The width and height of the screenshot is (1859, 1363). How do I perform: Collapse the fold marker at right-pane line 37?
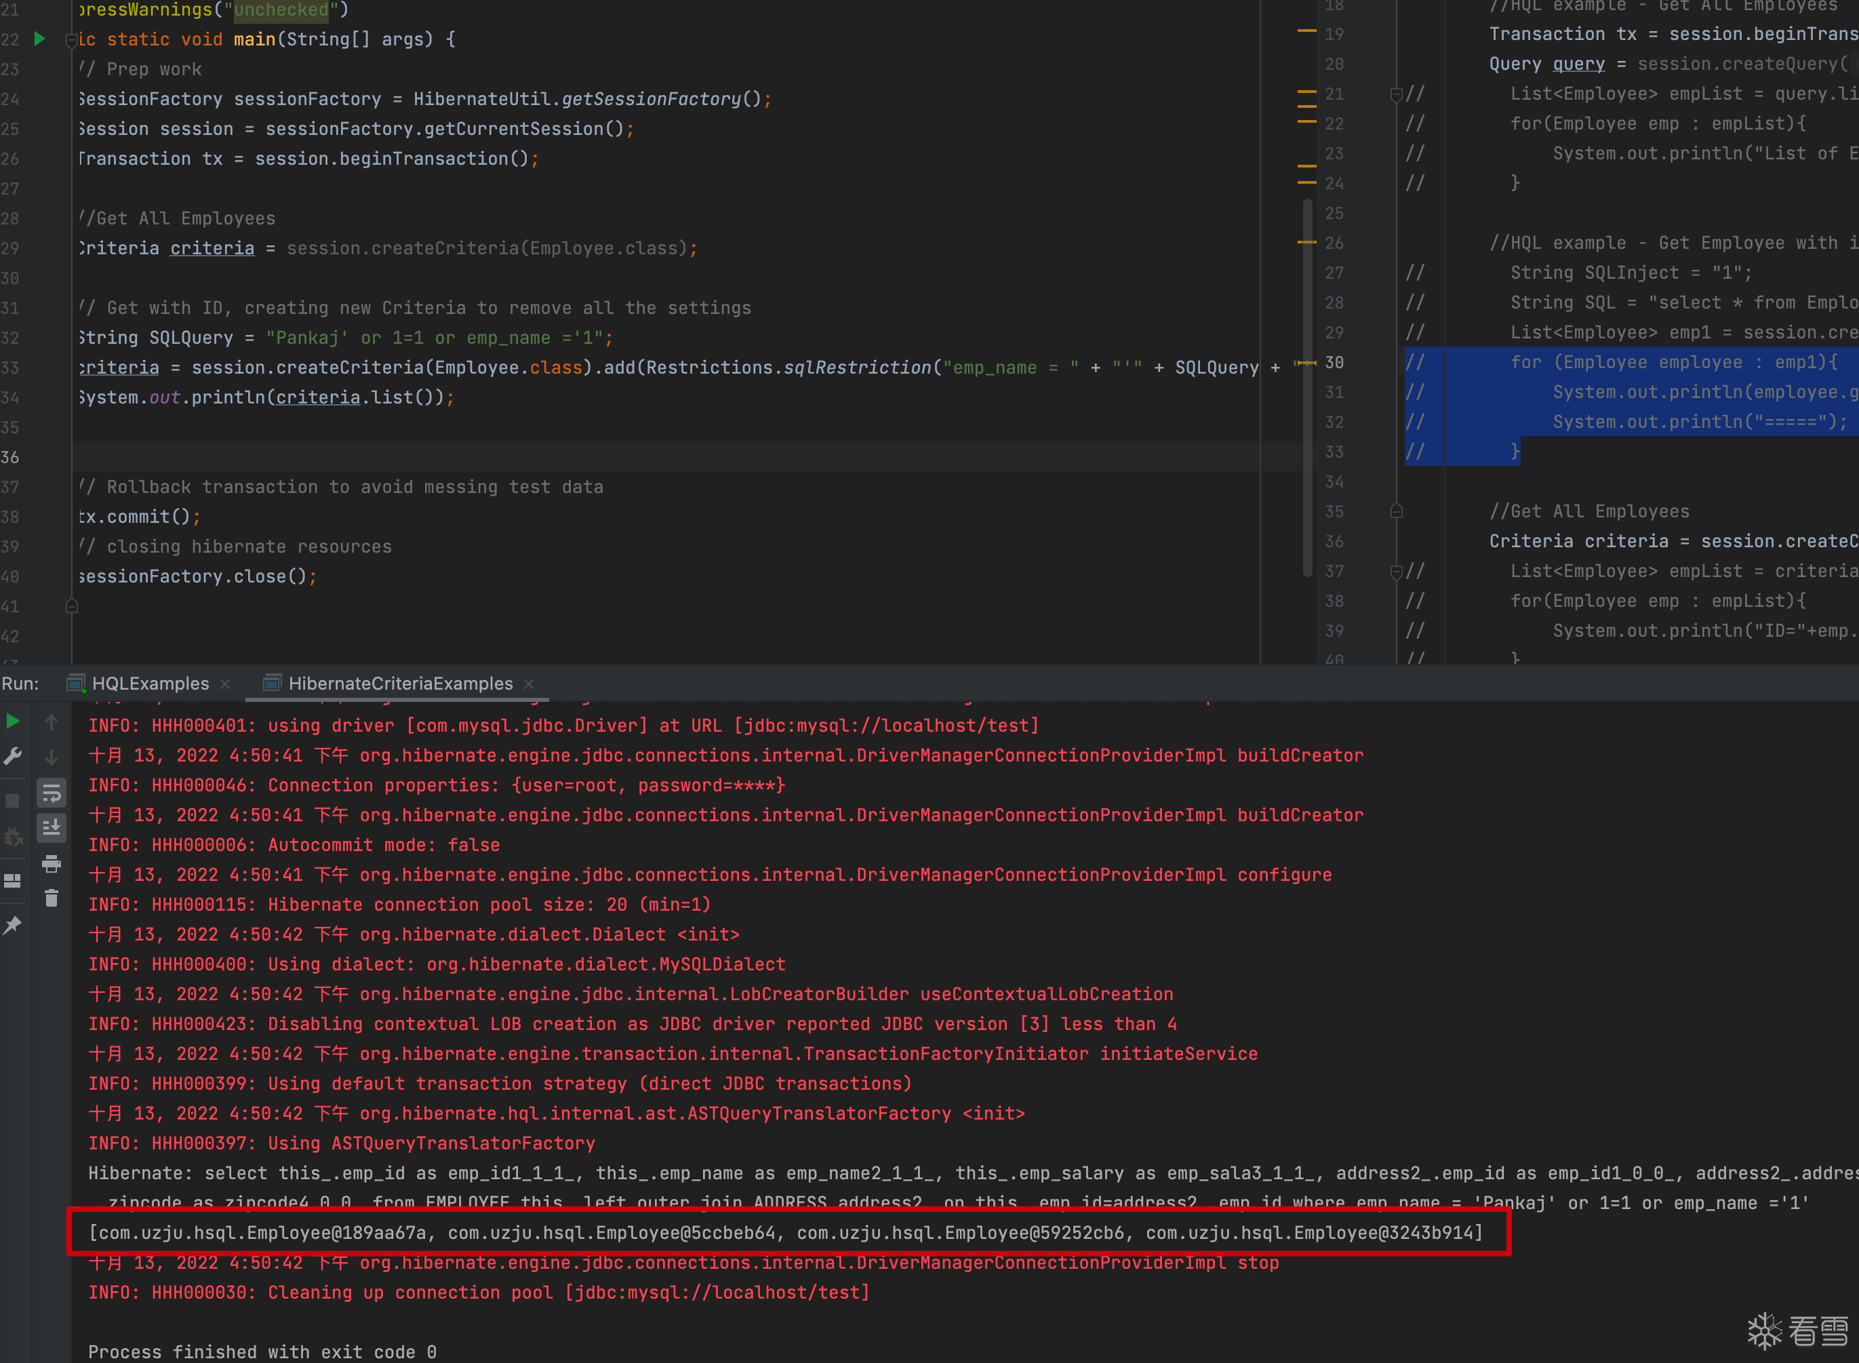(1395, 571)
